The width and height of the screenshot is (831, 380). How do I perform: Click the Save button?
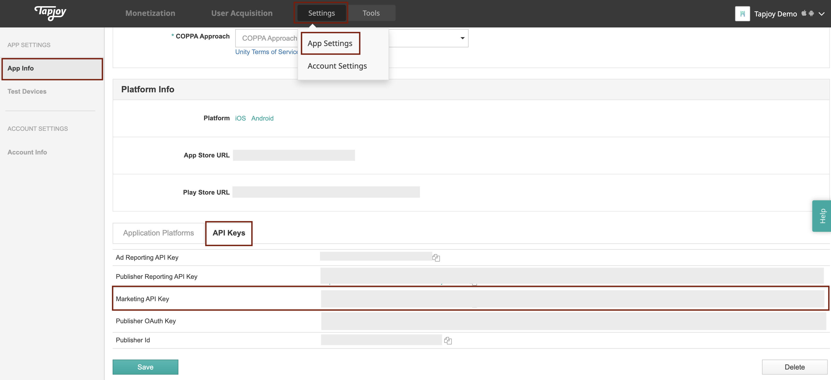[145, 367]
